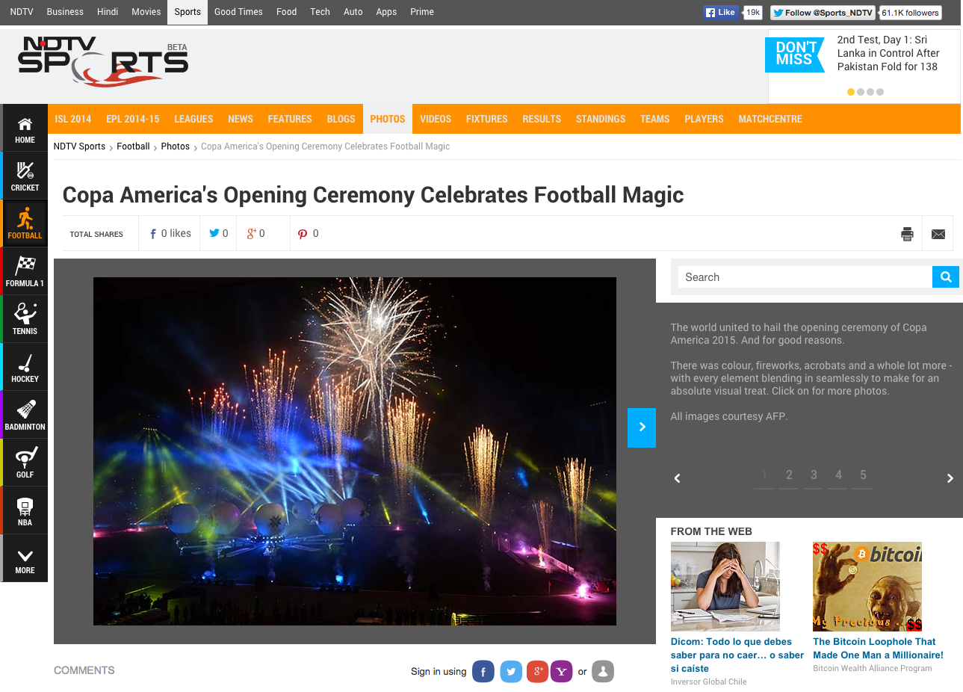The image size is (963, 692).
Task: Open the Cricket section in the sidebar
Action: pyautogui.click(x=25, y=176)
